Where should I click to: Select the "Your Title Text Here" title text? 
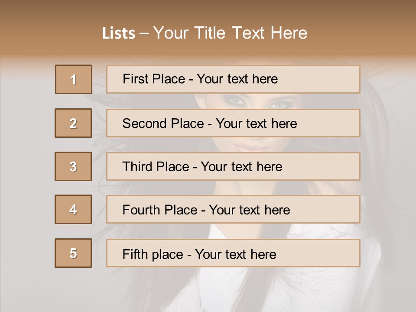pos(230,33)
